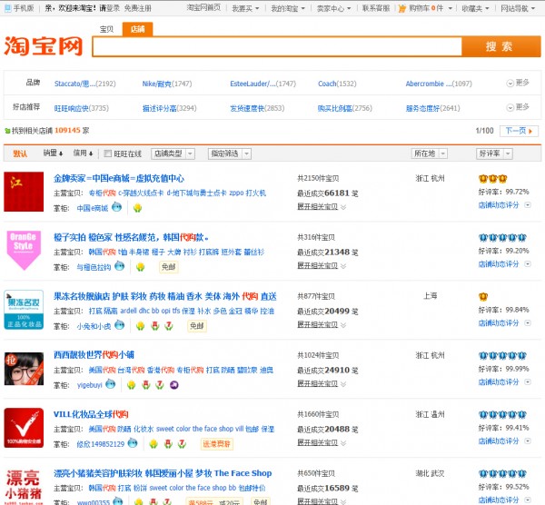
Task: Open the 店铺类型 dropdown
Action: click(x=173, y=153)
